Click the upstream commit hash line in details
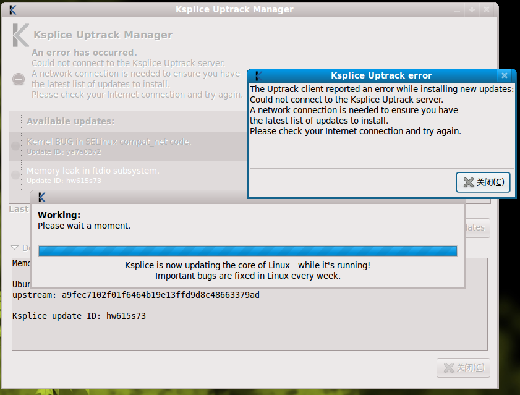Image resolution: width=520 pixels, height=395 pixels. click(x=136, y=295)
